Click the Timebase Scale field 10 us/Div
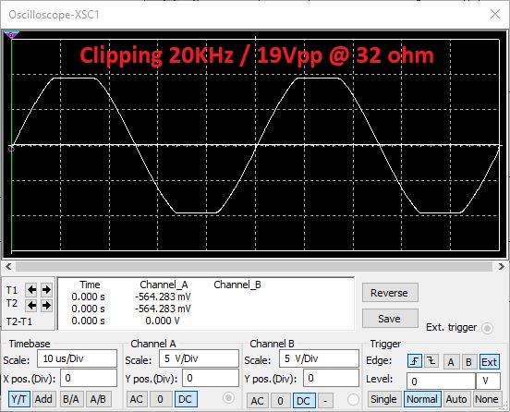 [x=77, y=358]
